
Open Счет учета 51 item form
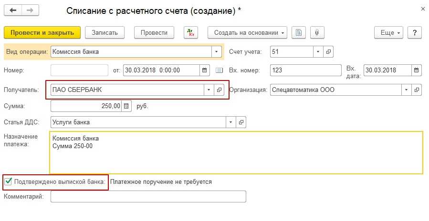pos(328,51)
